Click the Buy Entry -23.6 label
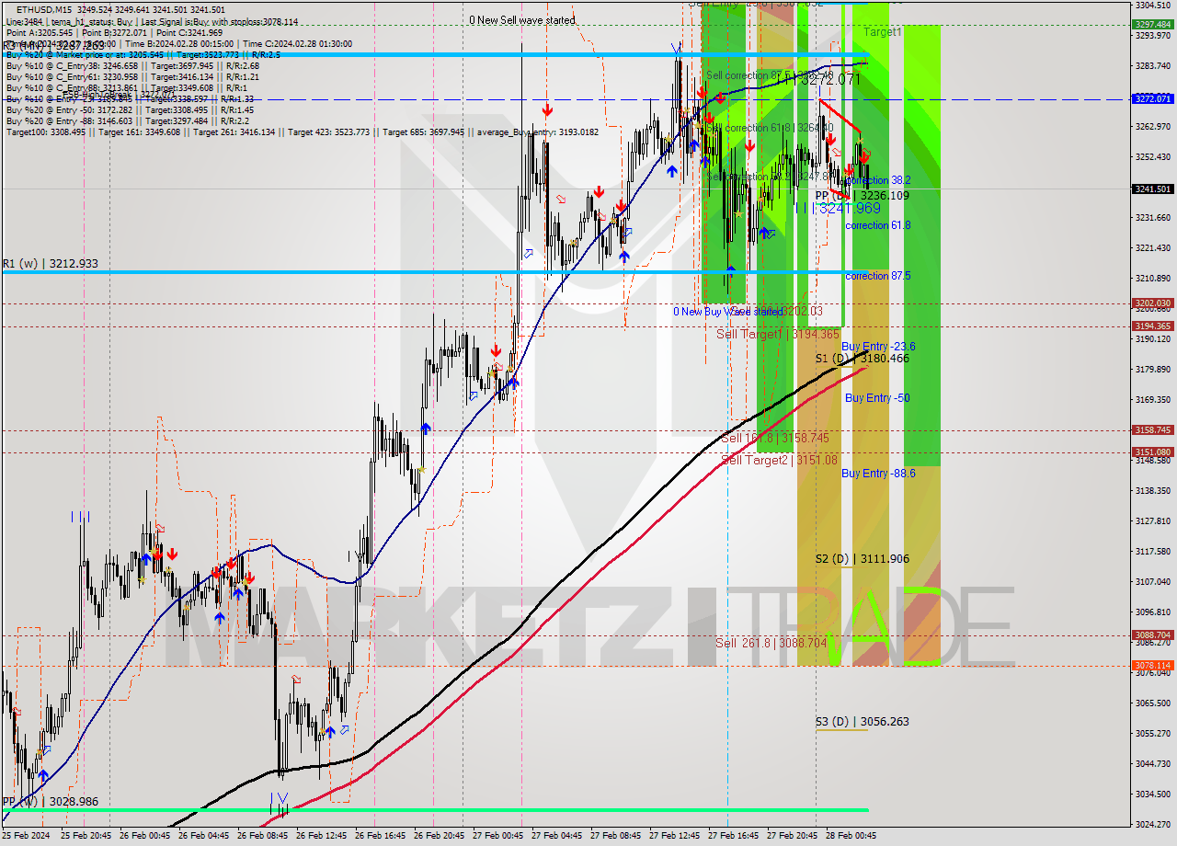The width and height of the screenshot is (1177, 846). (x=878, y=347)
